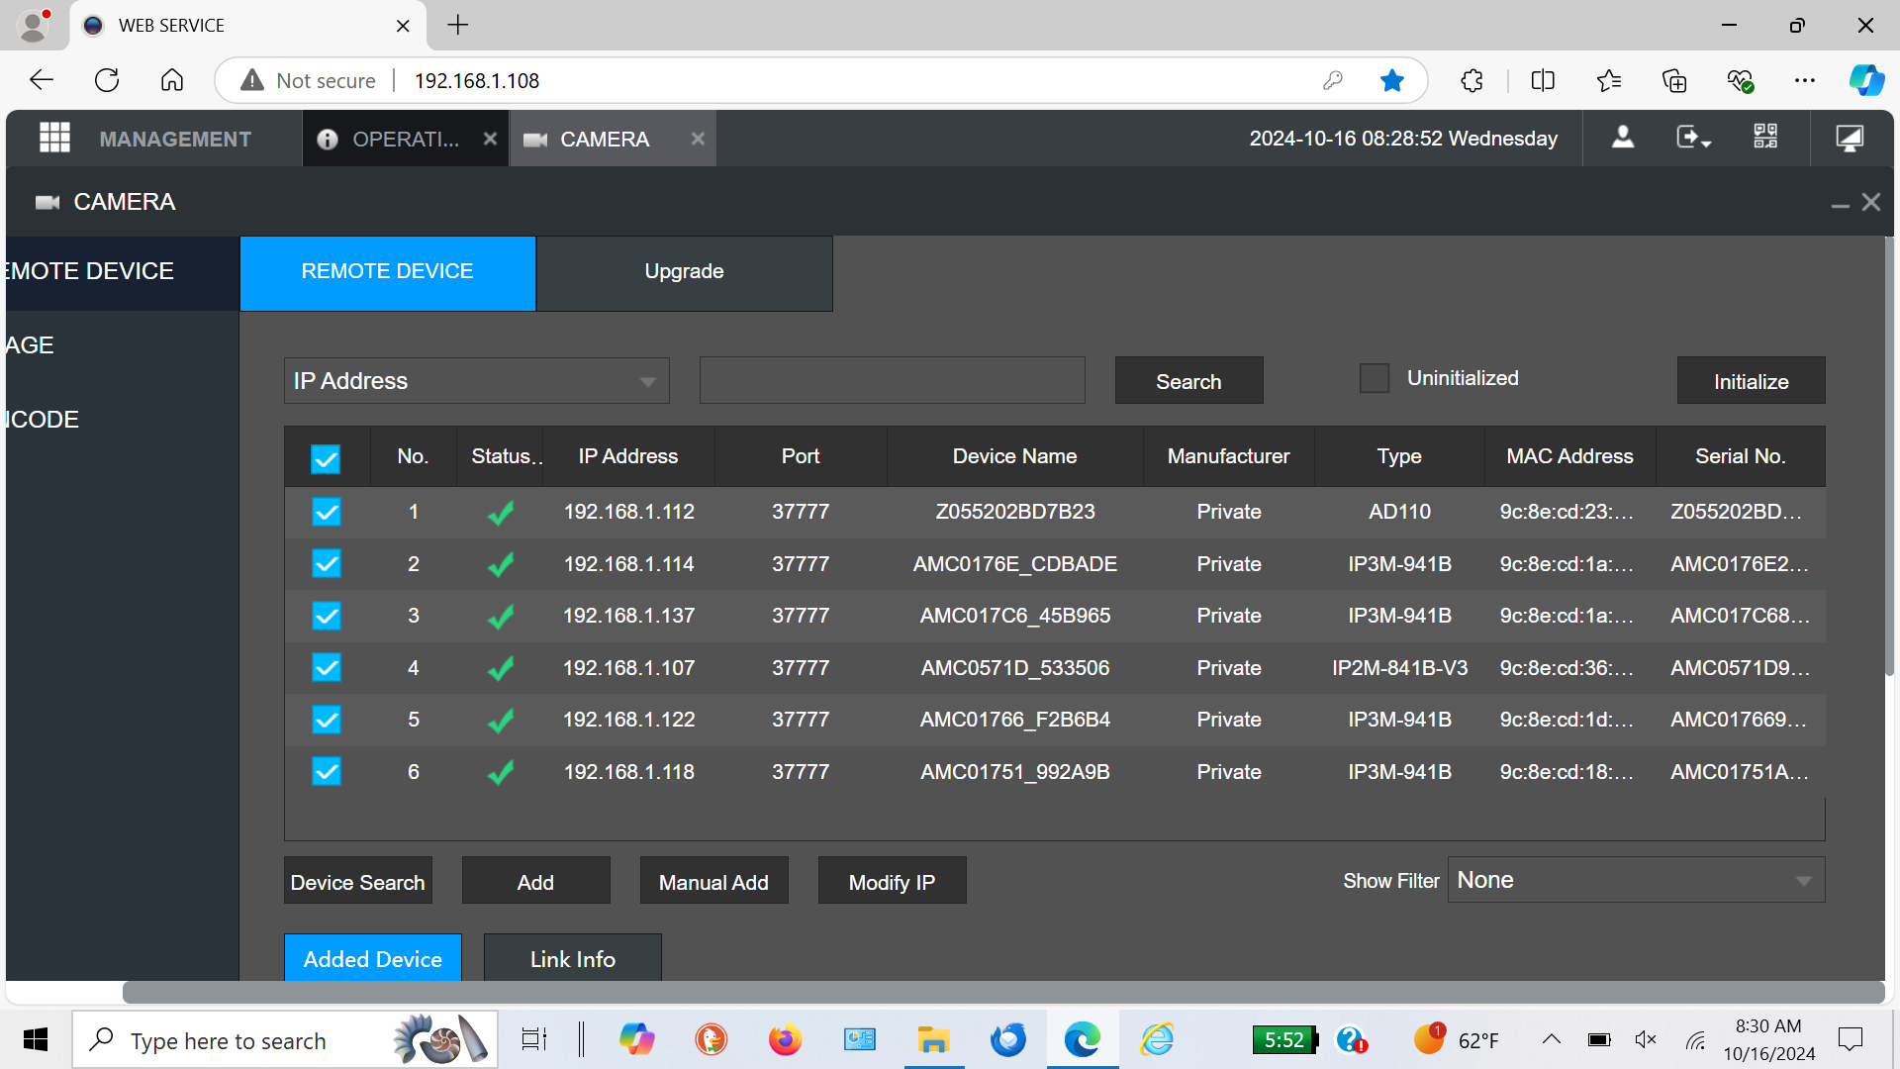This screenshot has width=1900, height=1069.
Task: Switch to the REMOTE DEVICE tab
Action: 388,271
